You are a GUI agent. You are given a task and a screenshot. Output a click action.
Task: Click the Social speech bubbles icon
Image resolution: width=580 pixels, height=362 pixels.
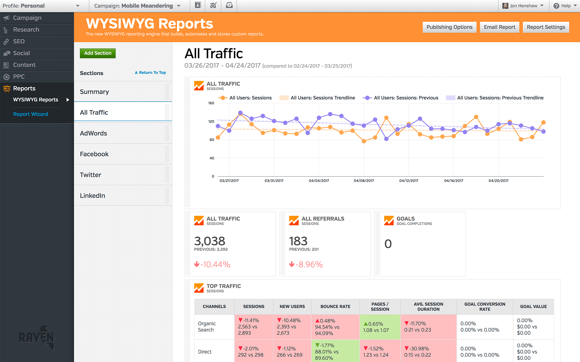pyautogui.click(x=6, y=53)
